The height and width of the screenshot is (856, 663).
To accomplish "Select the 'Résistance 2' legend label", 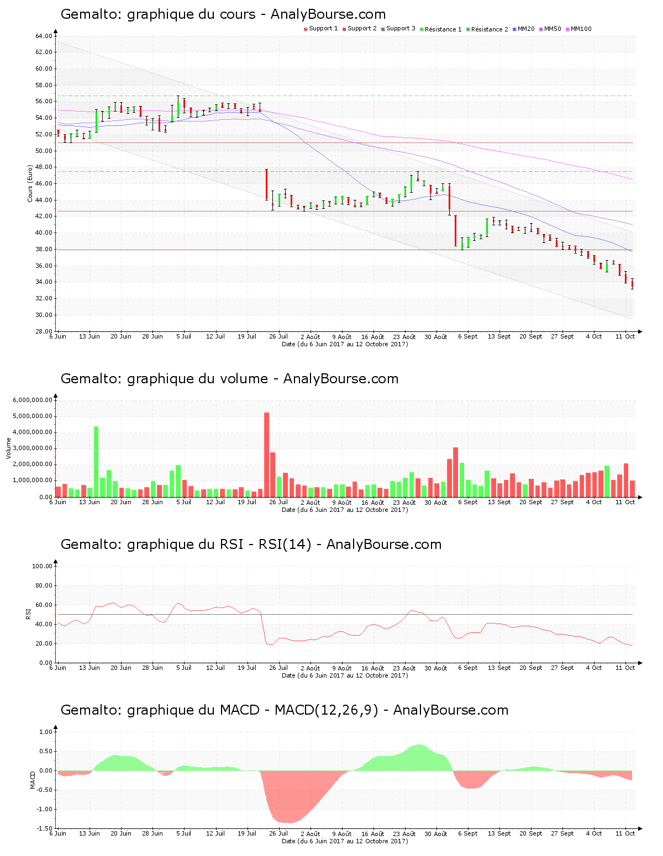I will tap(490, 29).
